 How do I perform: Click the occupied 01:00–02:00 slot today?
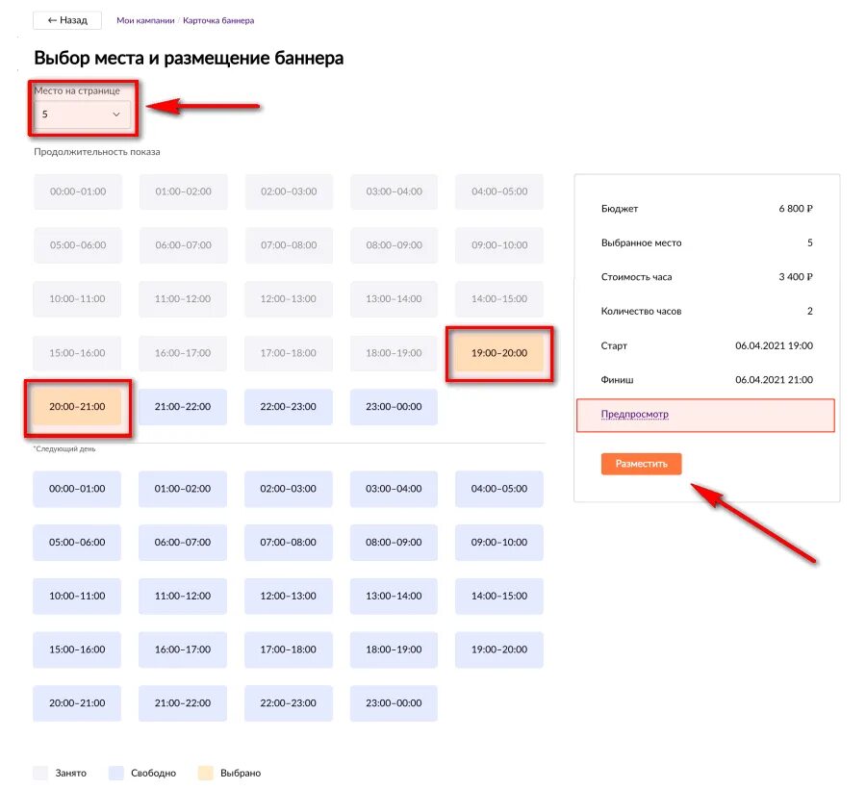[x=184, y=191]
